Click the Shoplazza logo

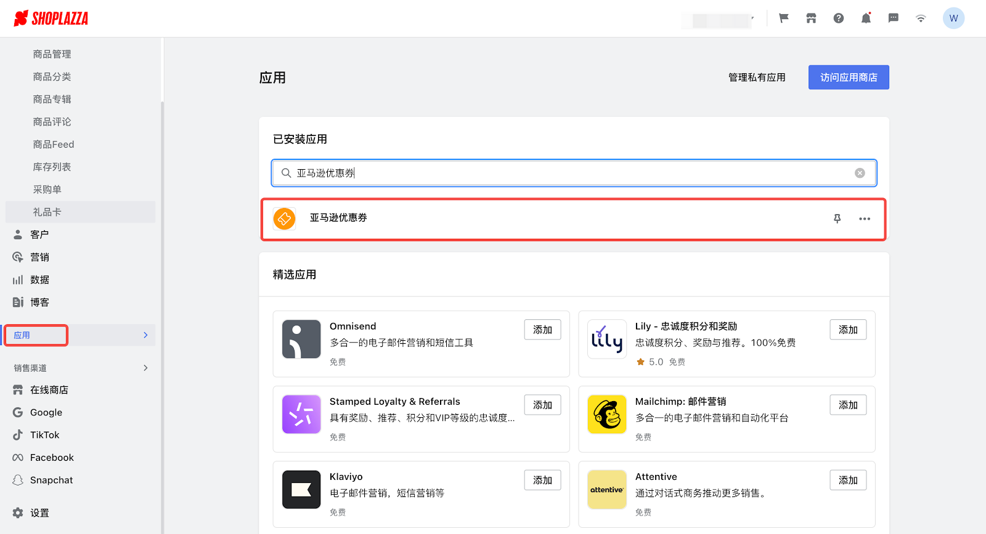pyautogui.click(x=51, y=18)
